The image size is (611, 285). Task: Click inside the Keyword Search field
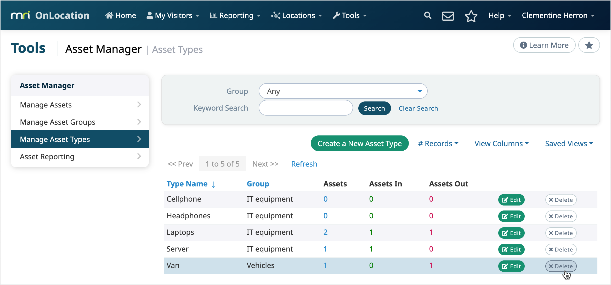pyautogui.click(x=305, y=108)
